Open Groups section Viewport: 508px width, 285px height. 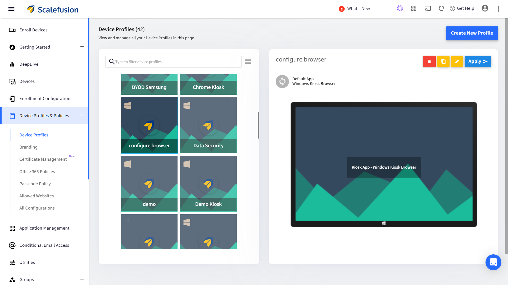click(26, 279)
